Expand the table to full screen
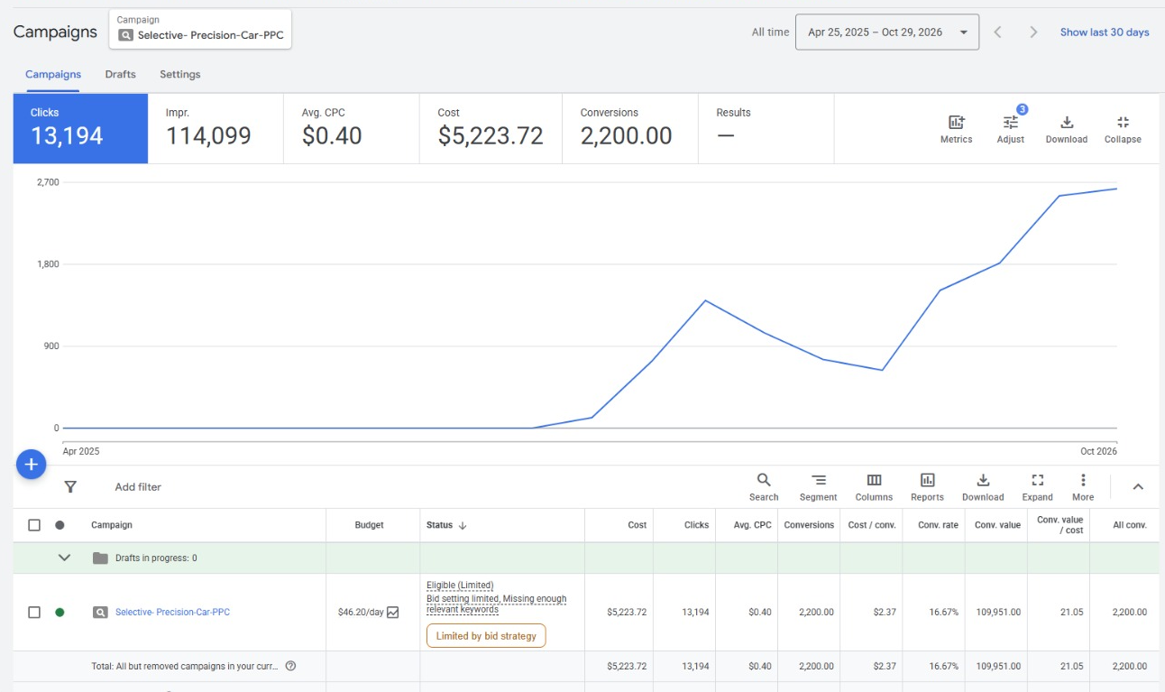Viewport: 1165px width, 692px height. click(1037, 487)
